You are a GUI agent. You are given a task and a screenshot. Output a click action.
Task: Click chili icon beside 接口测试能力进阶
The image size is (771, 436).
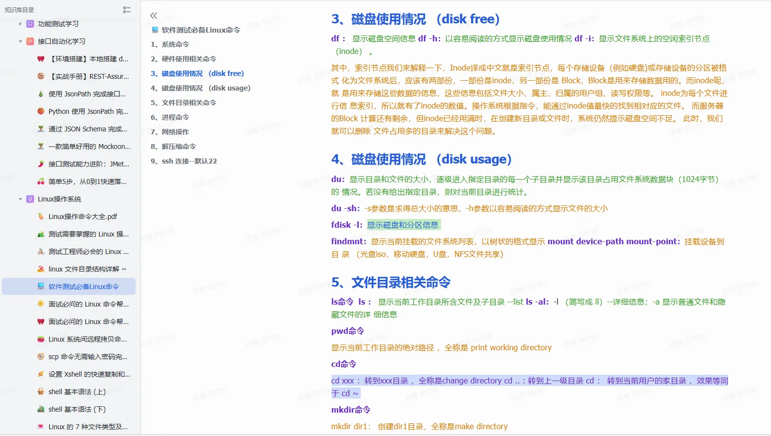pyautogui.click(x=41, y=164)
